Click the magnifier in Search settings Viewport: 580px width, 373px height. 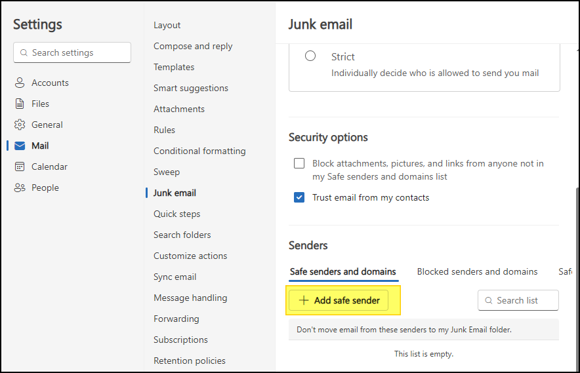click(x=24, y=52)
